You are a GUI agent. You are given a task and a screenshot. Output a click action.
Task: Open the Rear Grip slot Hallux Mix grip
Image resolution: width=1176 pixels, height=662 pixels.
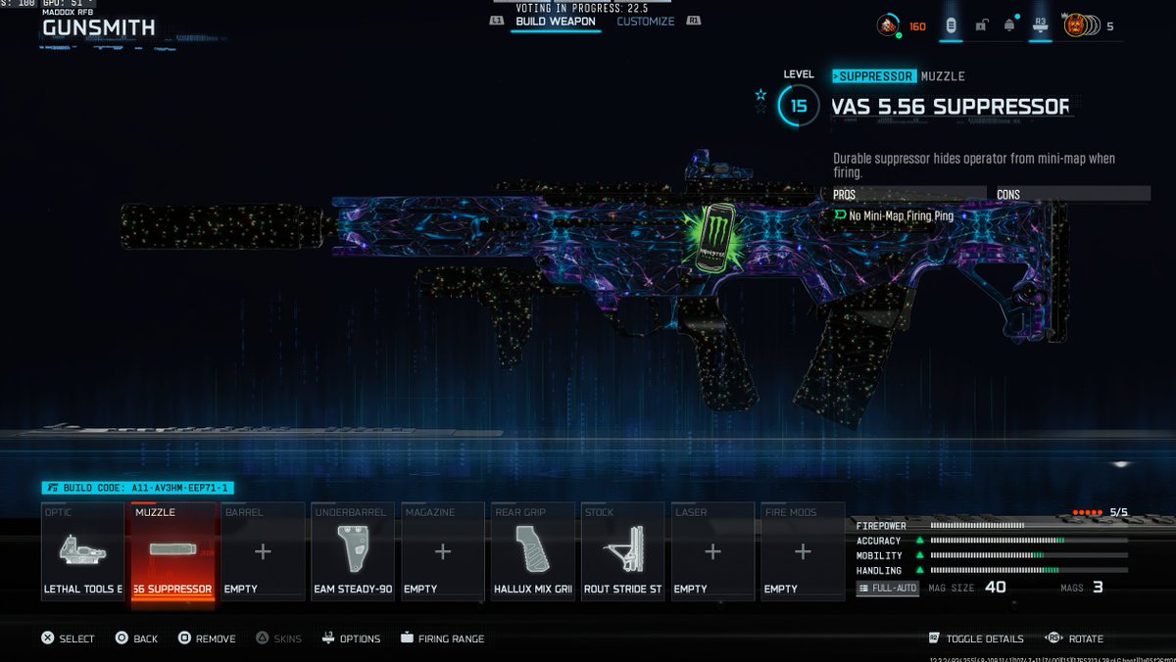(x=533, y=551)
